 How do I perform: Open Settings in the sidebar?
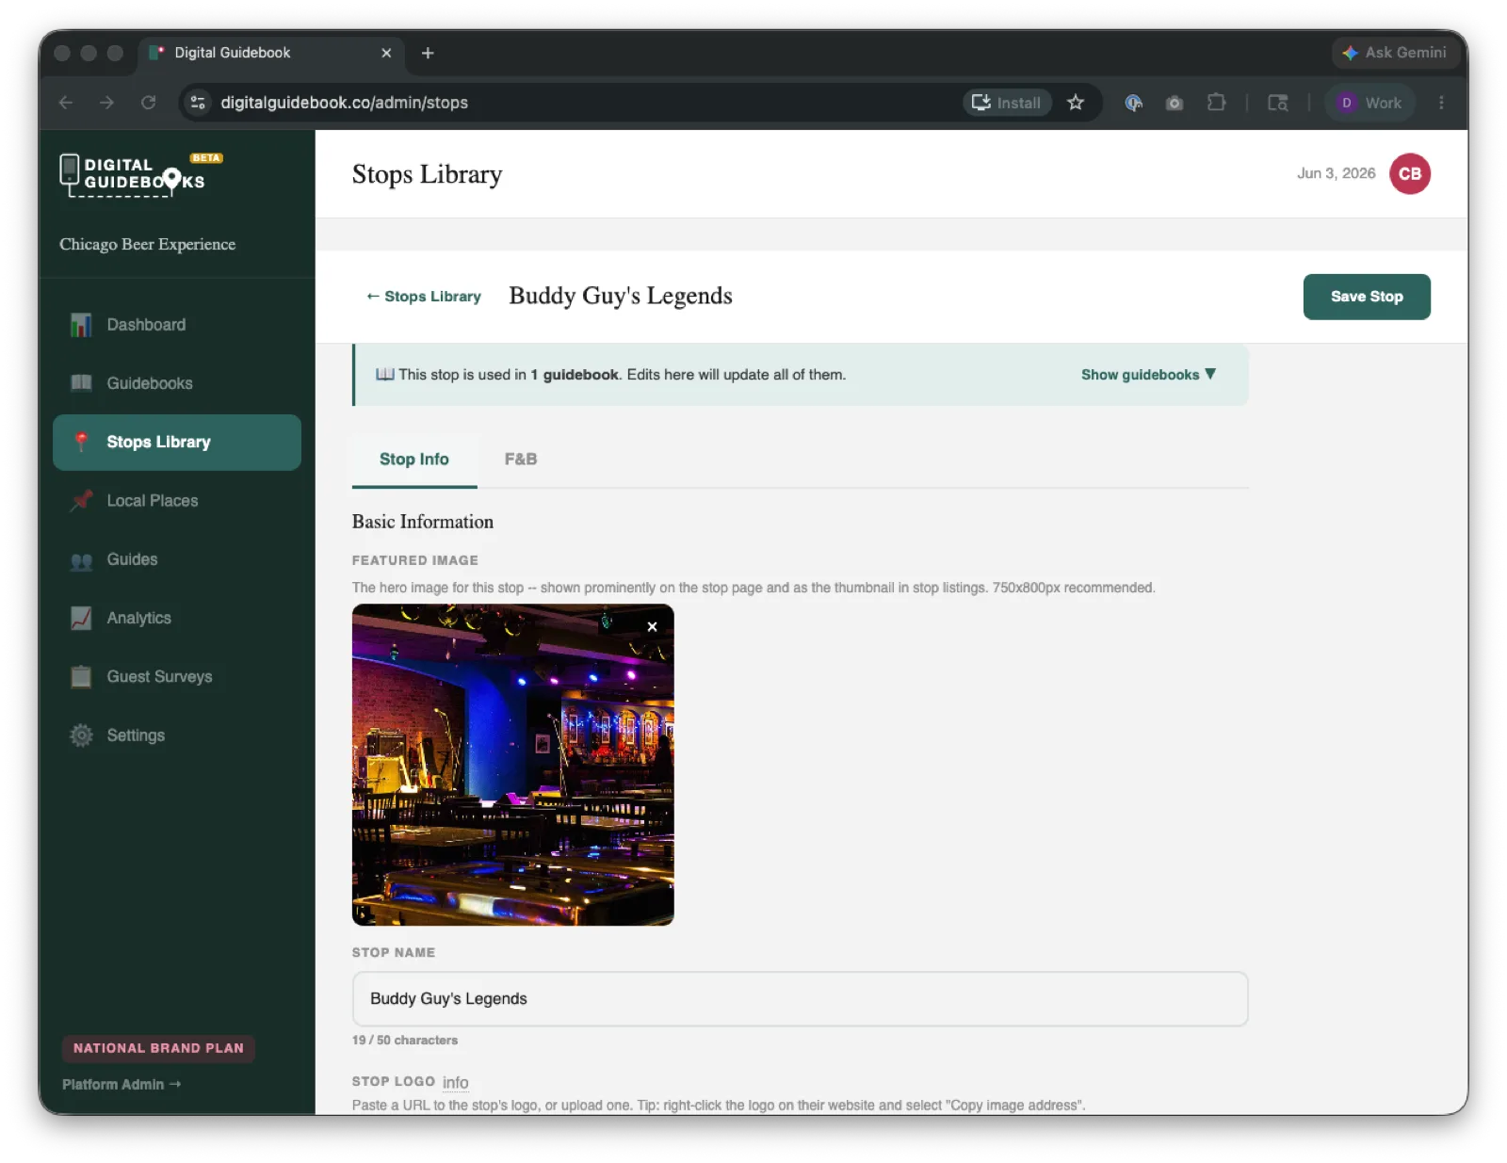177,735
